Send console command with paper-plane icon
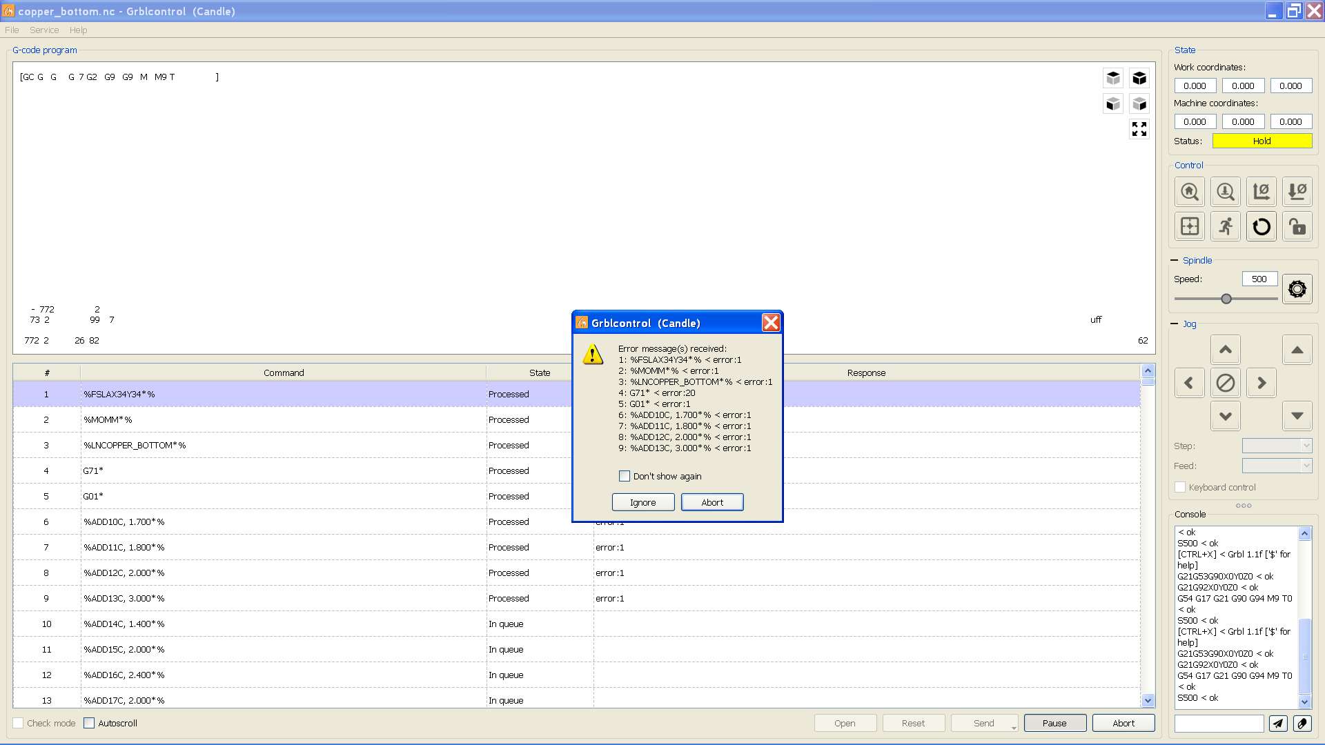The height and width of the screenshot is (745, 1325). pyautogui.click(x=1278, y=723)
